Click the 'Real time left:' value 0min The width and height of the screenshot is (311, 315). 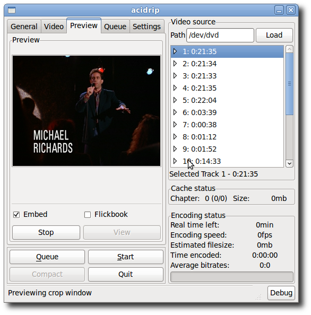pyautogui.click(x=264, y=225)
